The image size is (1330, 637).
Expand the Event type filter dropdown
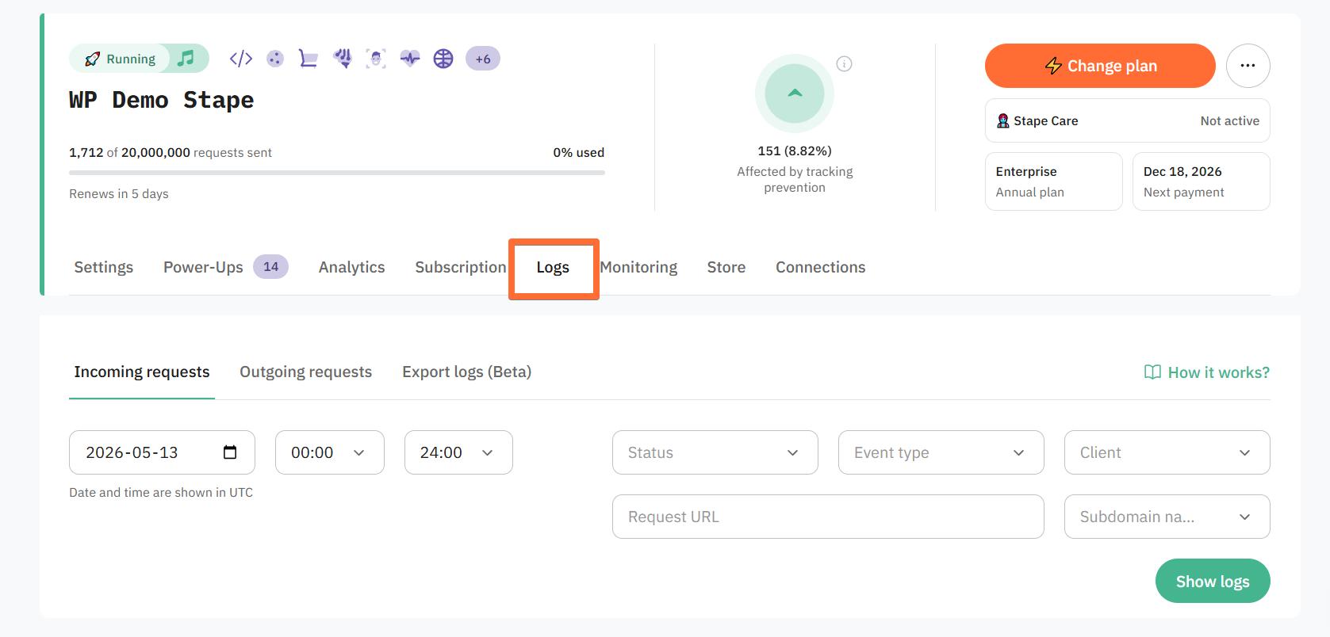(941, 452)
